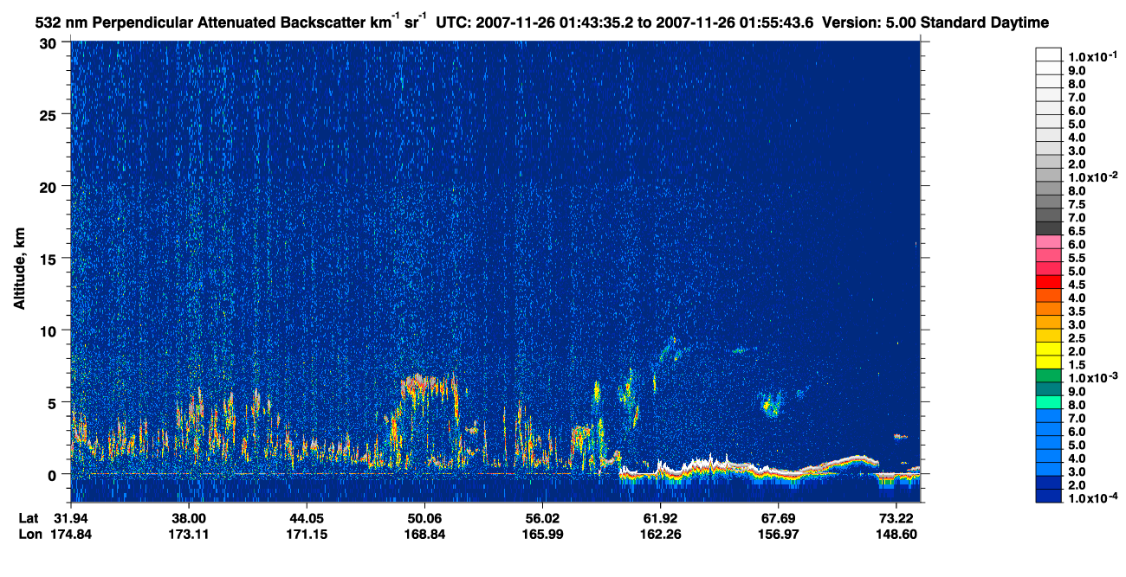
Task: Click colorbar label 6.5
Action: point(1077,231)
